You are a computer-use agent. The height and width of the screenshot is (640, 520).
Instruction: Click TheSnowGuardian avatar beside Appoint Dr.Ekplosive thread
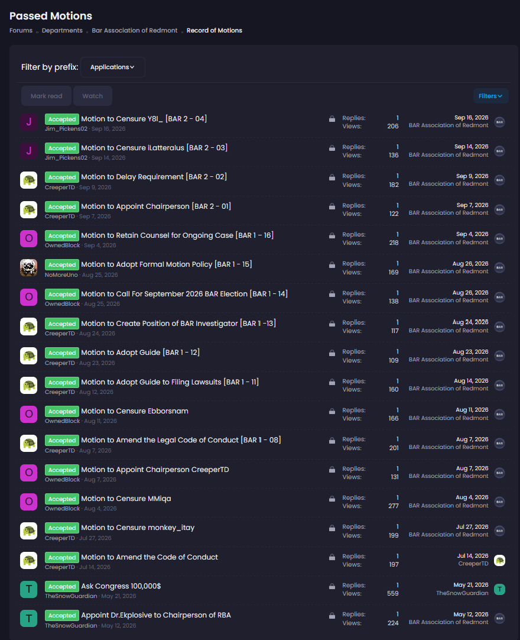pyautogui.click(x=28, y=619)
